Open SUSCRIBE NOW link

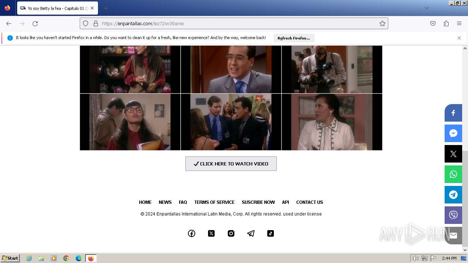click(258, 202)
